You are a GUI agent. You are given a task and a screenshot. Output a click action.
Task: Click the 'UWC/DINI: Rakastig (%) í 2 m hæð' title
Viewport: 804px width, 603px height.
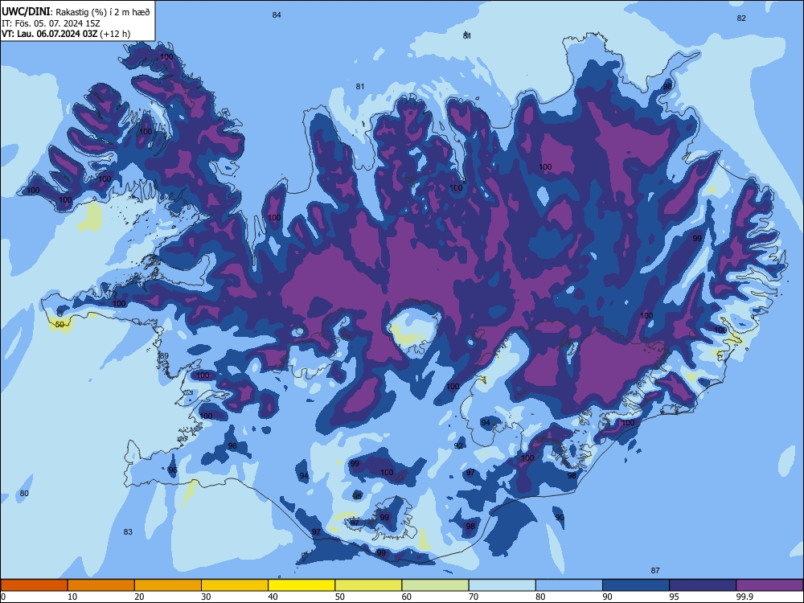coord(76,12)
